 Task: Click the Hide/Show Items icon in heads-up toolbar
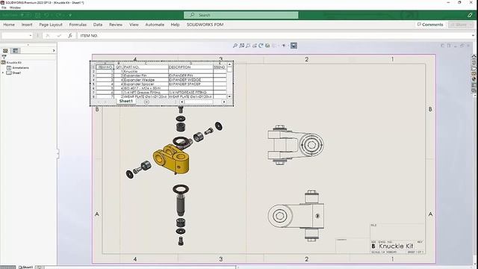284,46
